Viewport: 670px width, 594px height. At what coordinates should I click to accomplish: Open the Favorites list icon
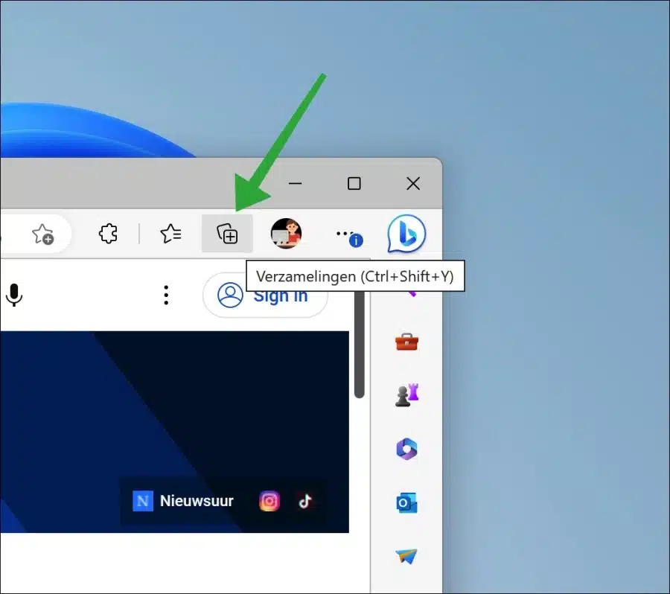170,234
